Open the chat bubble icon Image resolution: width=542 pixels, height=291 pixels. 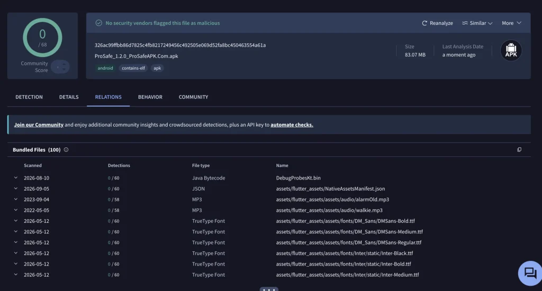530,273
